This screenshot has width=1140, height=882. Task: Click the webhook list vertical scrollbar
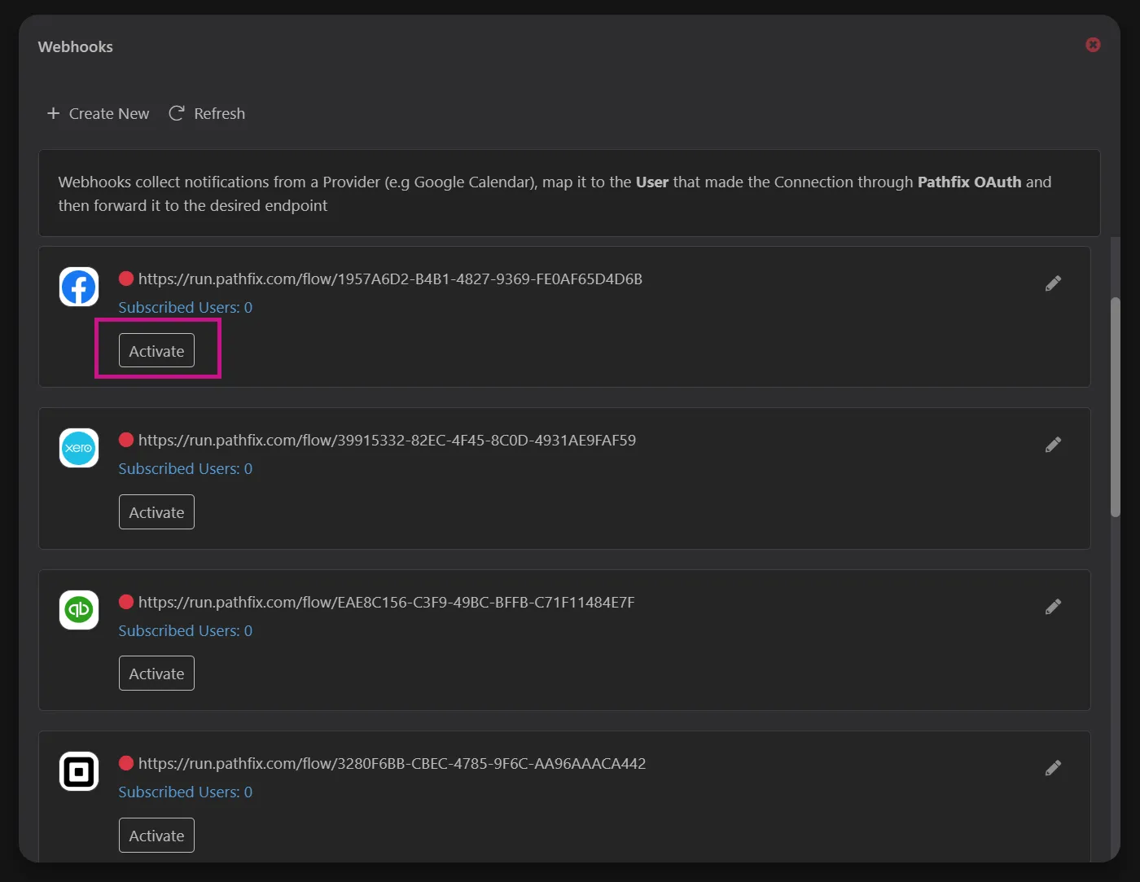(x=1116, y=407)
